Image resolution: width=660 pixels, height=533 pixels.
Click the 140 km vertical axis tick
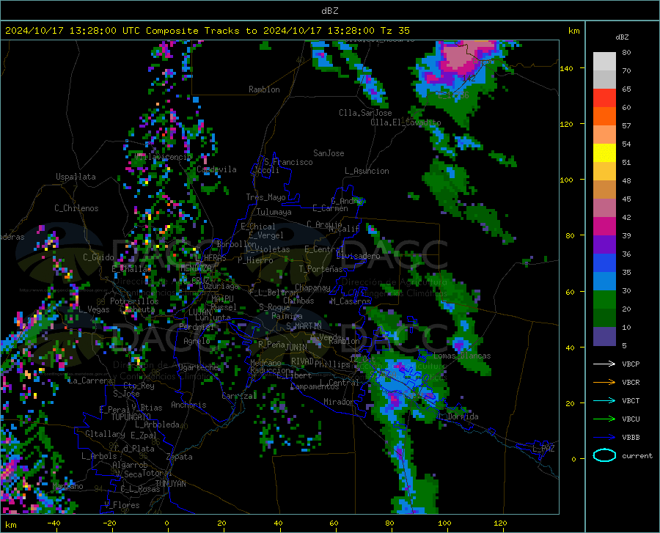(566, 68)
